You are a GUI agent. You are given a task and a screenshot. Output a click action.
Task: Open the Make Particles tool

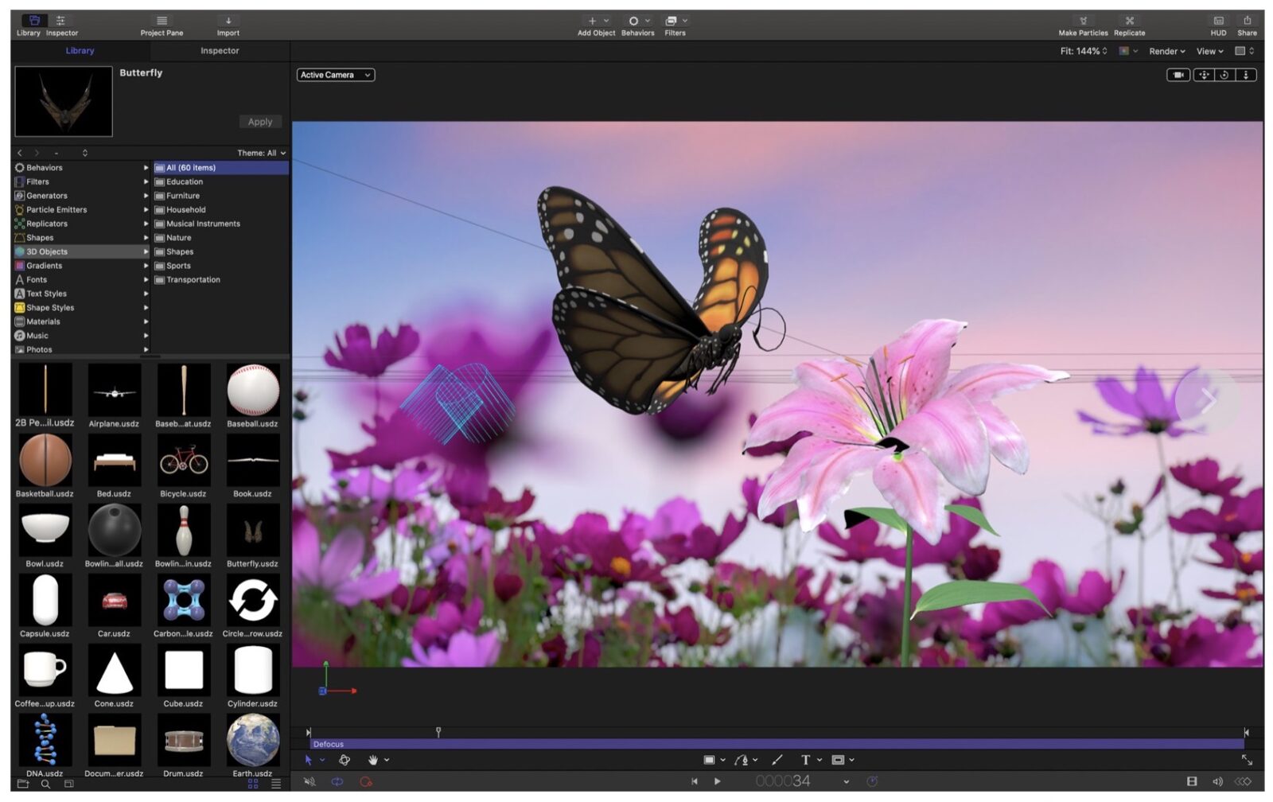(x=1085, y=21)
